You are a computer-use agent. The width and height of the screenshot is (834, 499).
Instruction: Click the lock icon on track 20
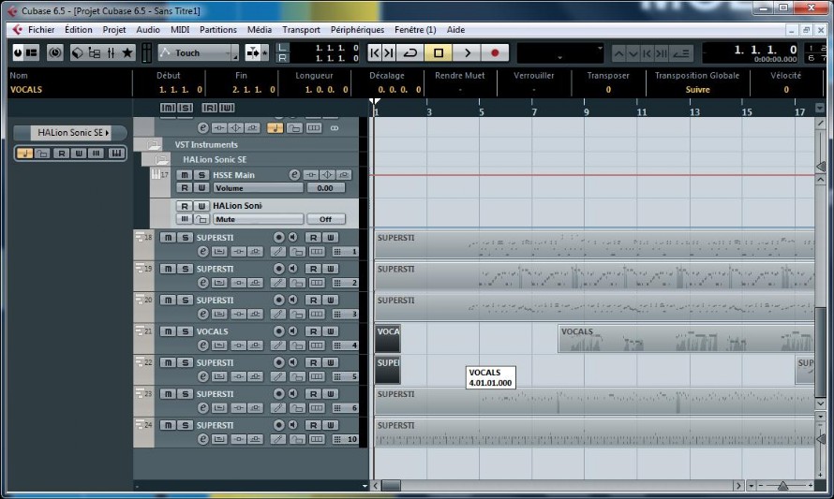[297, 314]
